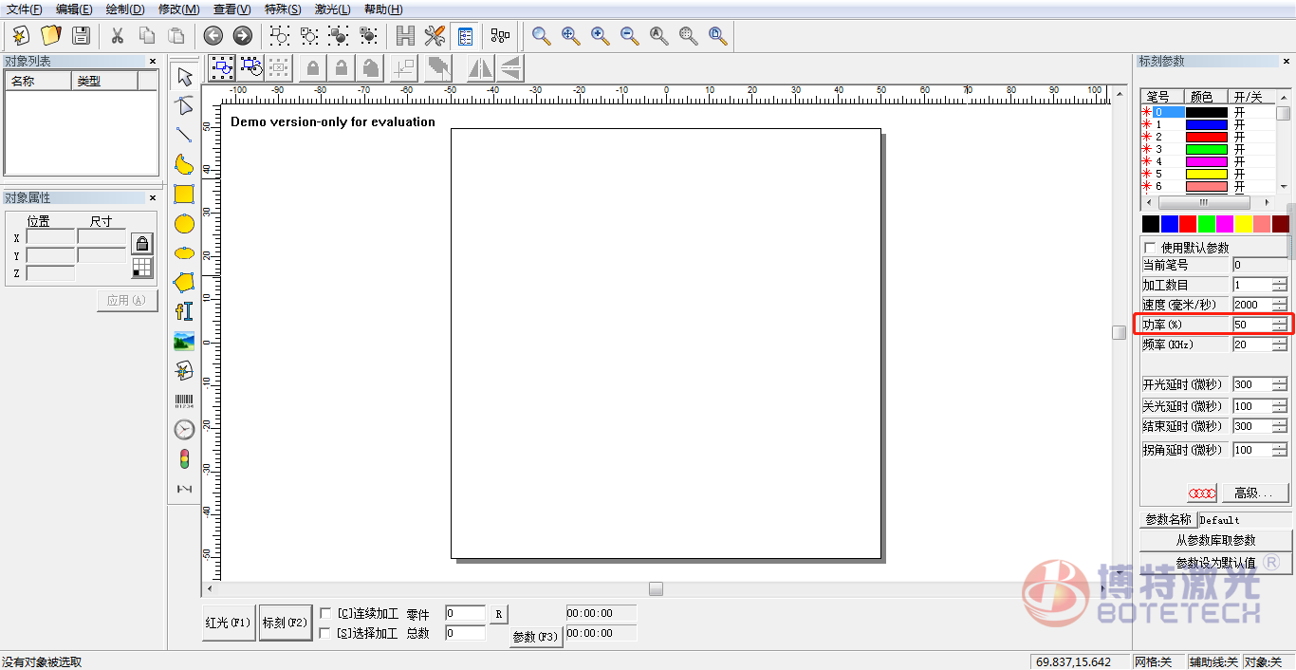Image resolution: width=1296 pixels, height=670 pixels.
Task: Open system parameters with the wrench-screwdriver icon
Action: (435, 36)
